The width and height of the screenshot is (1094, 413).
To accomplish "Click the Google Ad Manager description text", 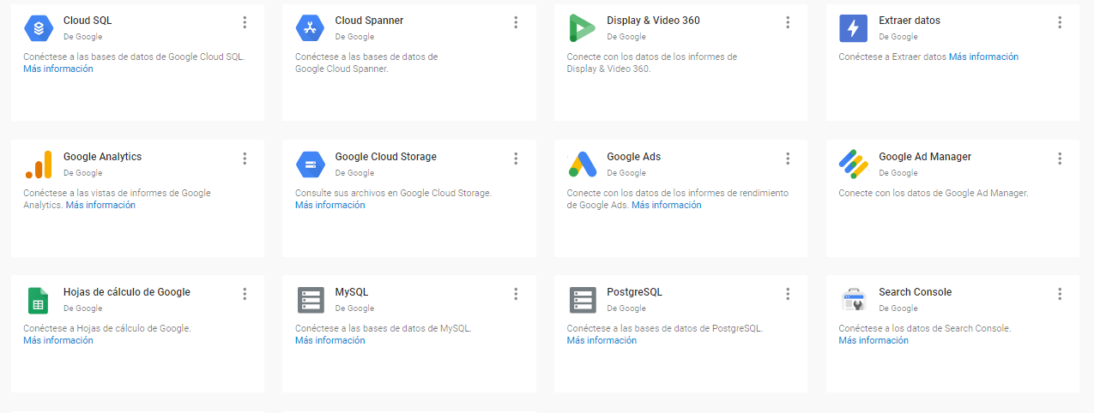I will 933,193.
